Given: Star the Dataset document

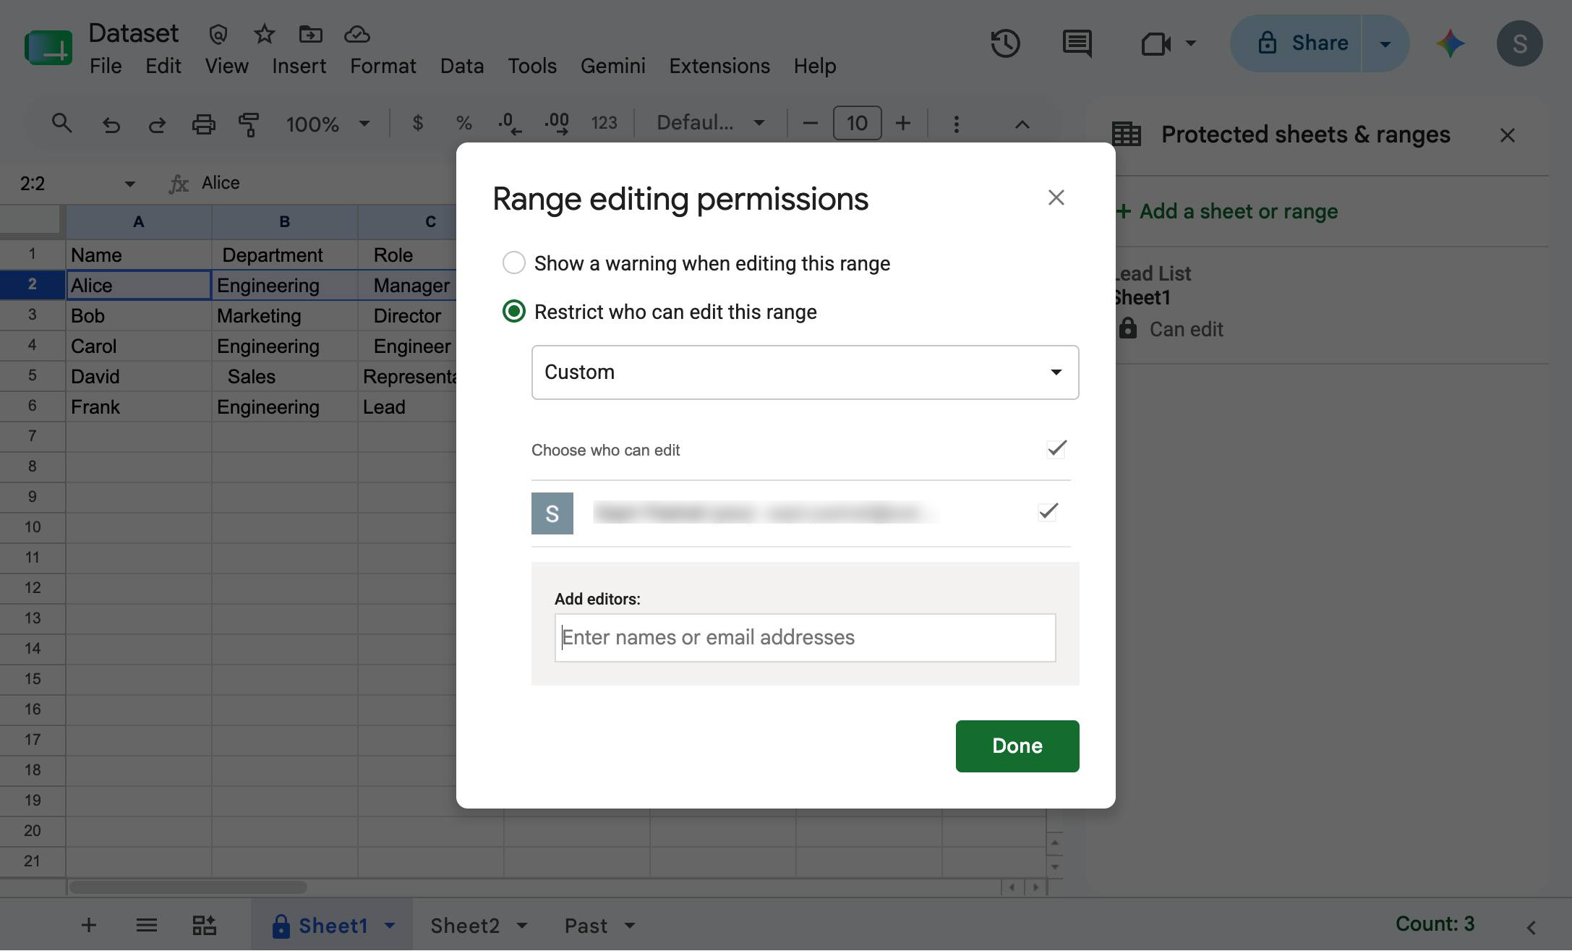Looking at the screenshot, I should [x=265, y=34].
